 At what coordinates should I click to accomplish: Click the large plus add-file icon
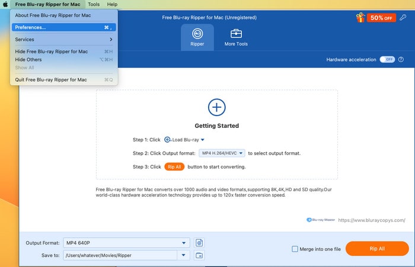[x=216, y=107]
